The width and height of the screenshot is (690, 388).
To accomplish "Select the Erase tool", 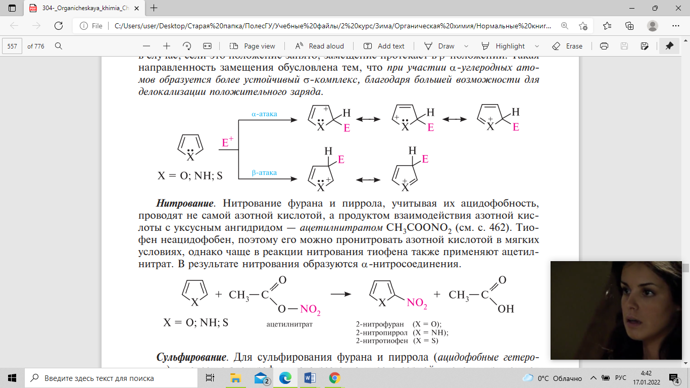I will coord(567,46).
